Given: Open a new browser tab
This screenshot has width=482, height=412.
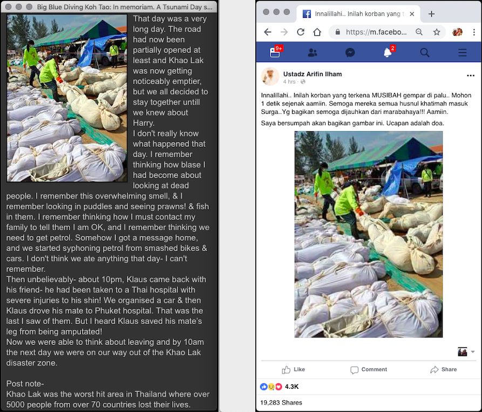Looking at the screenshot, I should click(431, 14).
